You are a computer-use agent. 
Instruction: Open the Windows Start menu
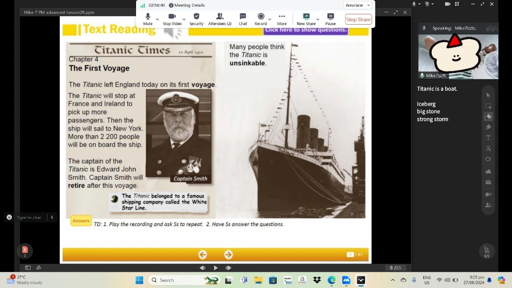pos(139,280)
